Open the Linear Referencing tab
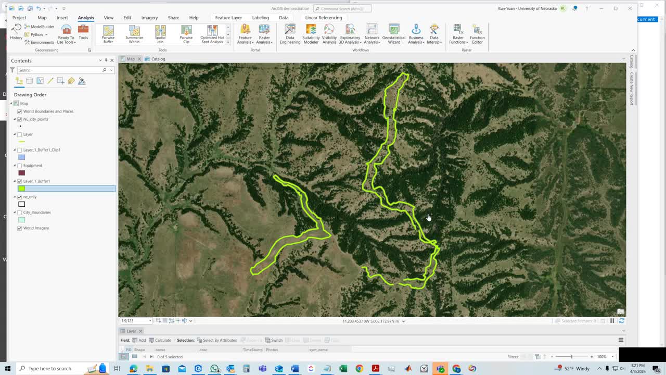The width and height of the screenshot is (666, 375). click(x=324, y=18)
